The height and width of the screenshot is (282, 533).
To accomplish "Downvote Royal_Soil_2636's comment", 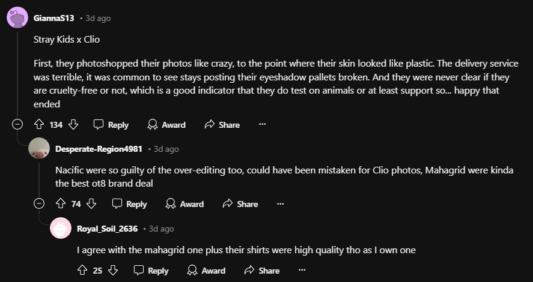I will point(113,271).
